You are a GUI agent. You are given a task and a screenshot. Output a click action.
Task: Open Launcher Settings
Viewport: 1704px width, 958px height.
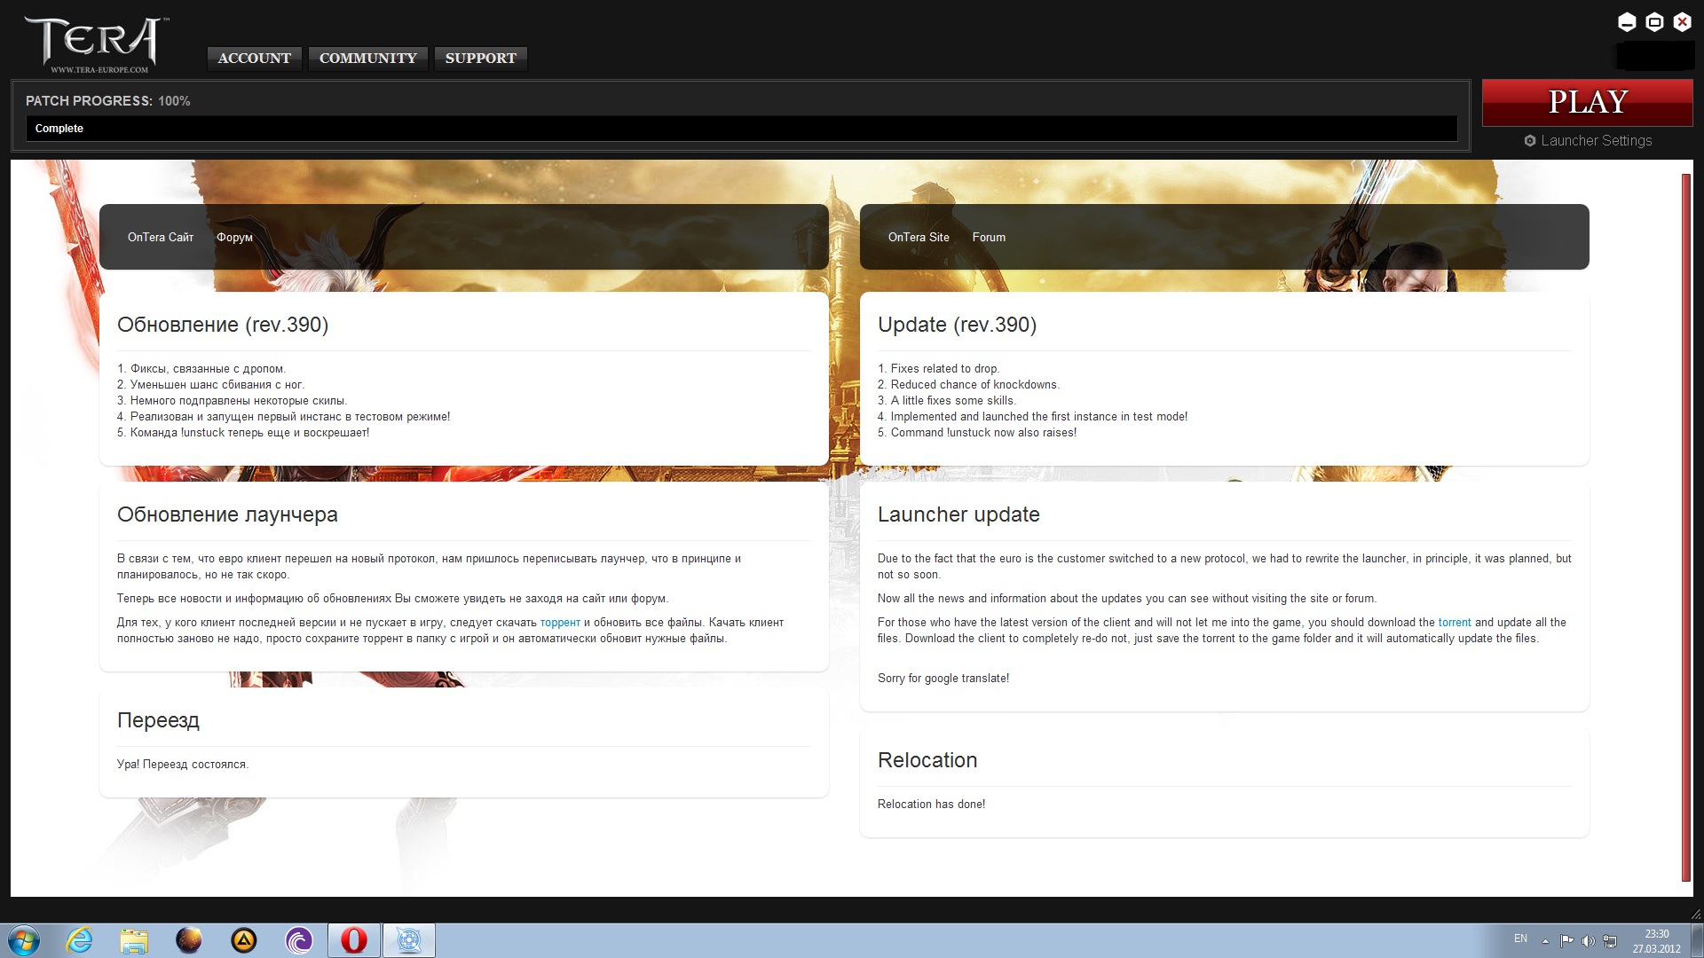click(1588, 140)
